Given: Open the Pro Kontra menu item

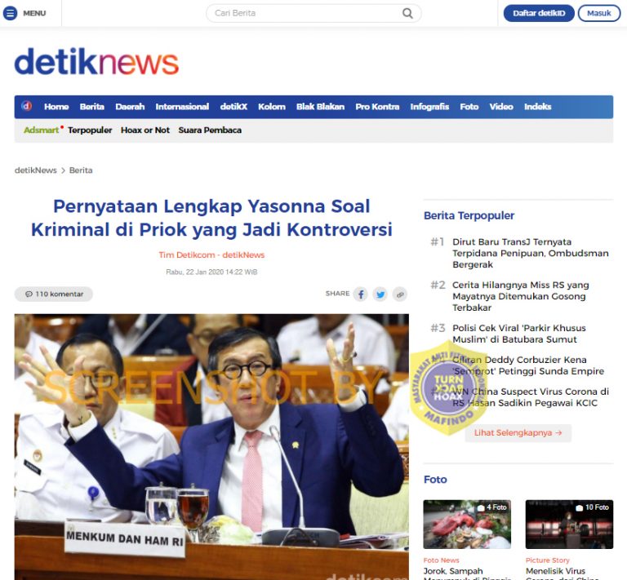Looking at the screenshot, I should click(x=377, y=107).
